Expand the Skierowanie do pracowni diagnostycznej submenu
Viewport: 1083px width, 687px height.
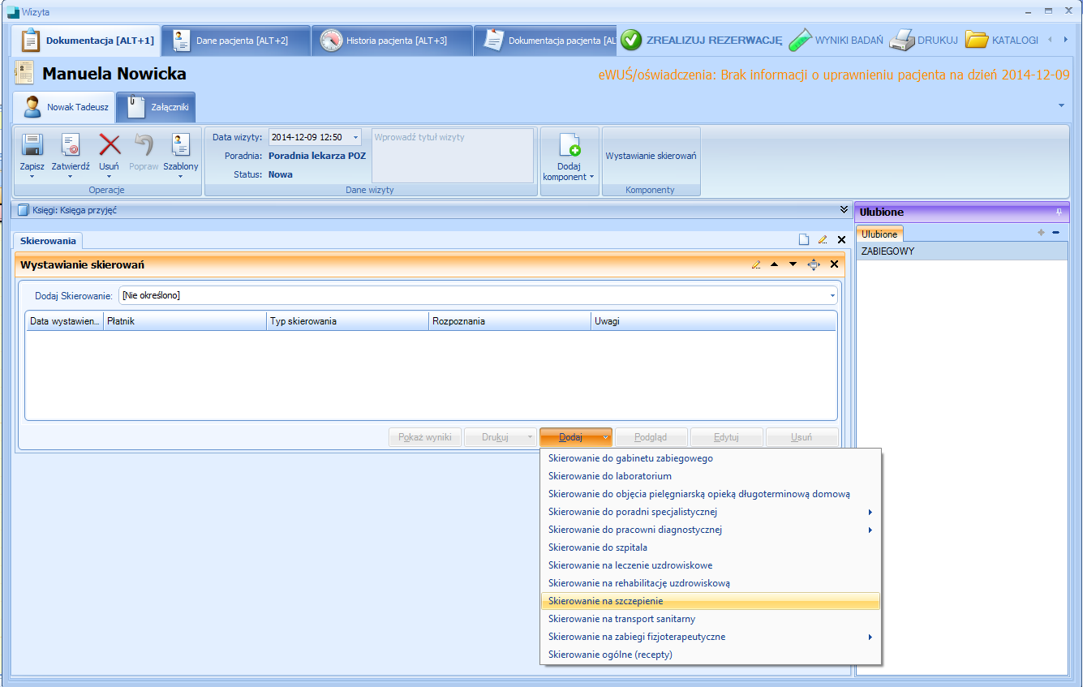coord(870,530)
